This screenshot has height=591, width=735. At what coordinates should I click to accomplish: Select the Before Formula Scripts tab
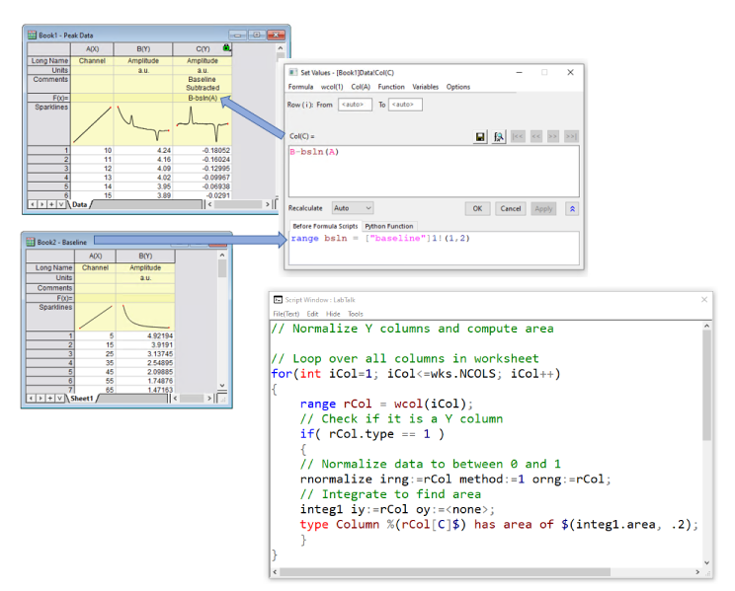click(x=325, y=226)
